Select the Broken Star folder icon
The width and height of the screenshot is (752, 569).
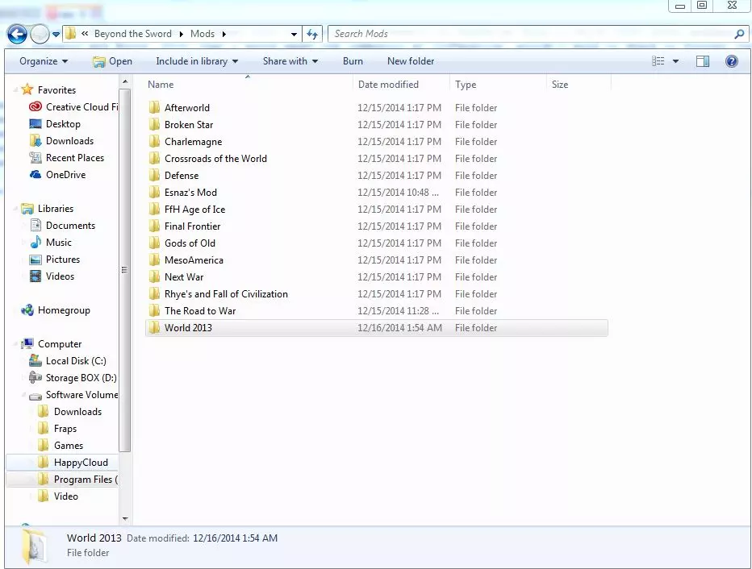154,125
